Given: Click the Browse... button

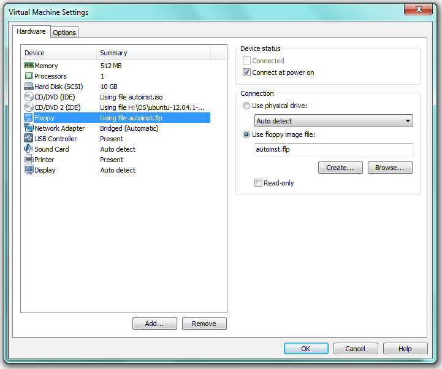Looking at the screenshot, I should [x=390, y=168].
